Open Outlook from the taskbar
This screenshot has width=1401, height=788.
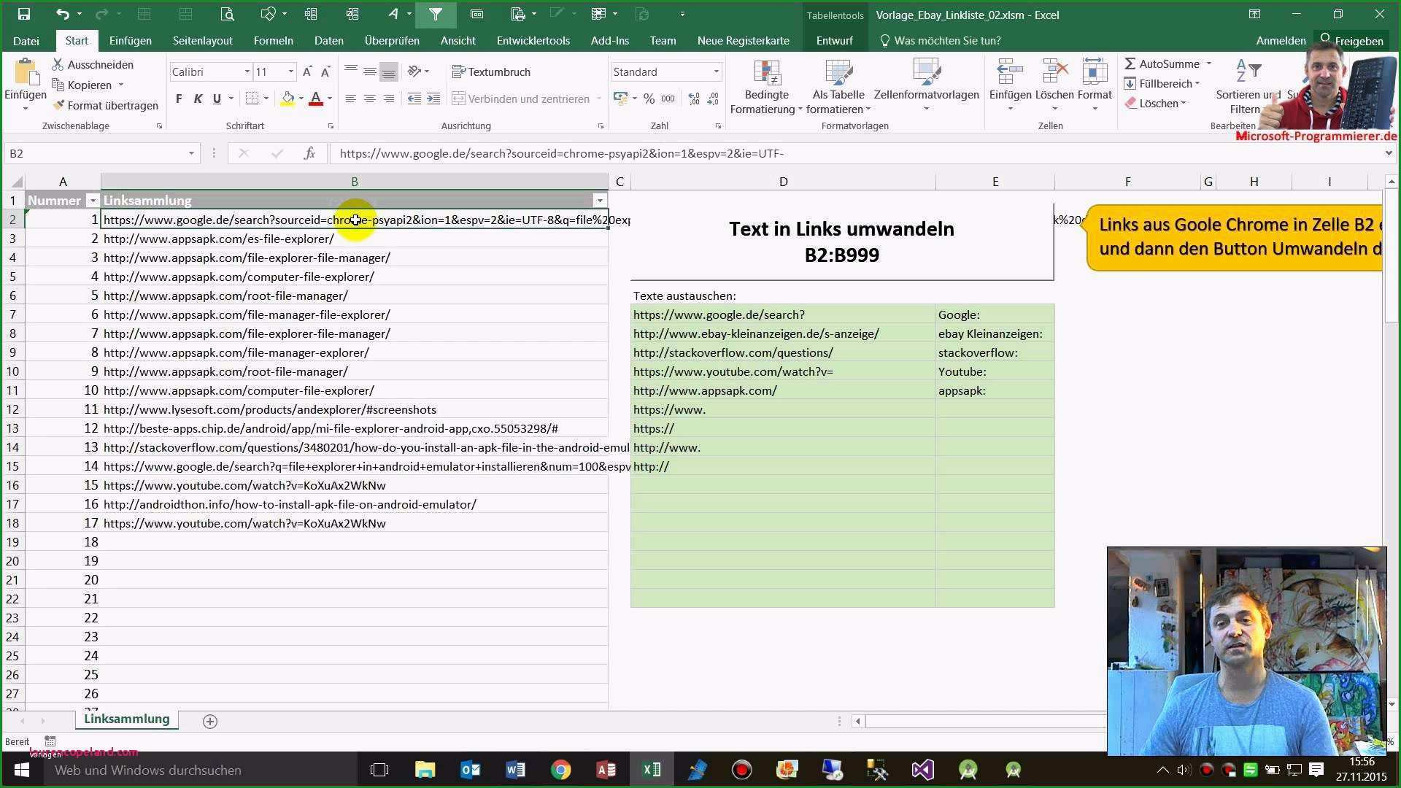(470, 770)
